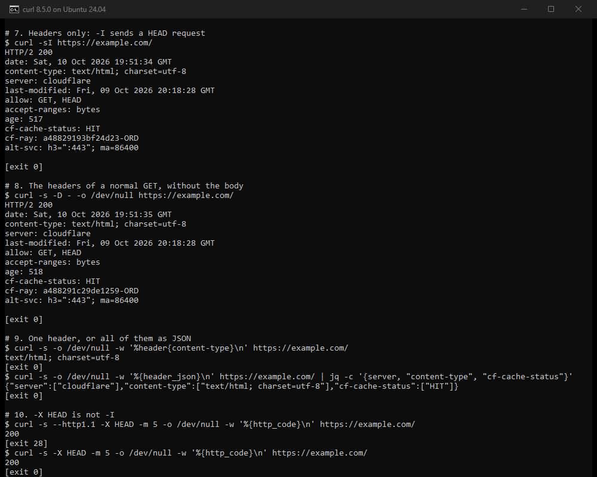This screenshot has height=477, width=597.
Task: Click the date line ending 19:51:35 GMT
Action: coord(88,215)
